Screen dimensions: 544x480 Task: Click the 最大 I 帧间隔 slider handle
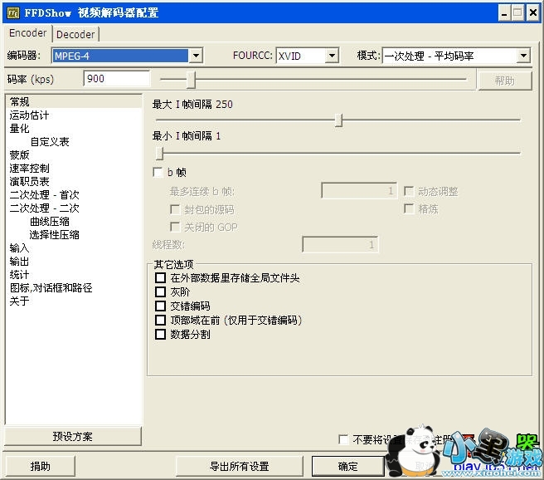pos(339,120)
